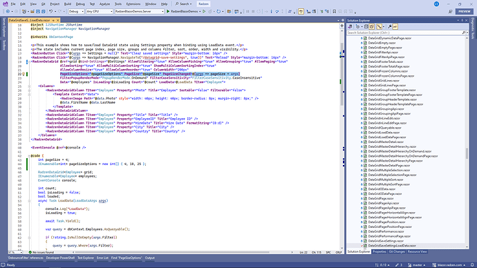Collapse the @code block at line 42
477x268 pixels.
click(x=29, y=156)
